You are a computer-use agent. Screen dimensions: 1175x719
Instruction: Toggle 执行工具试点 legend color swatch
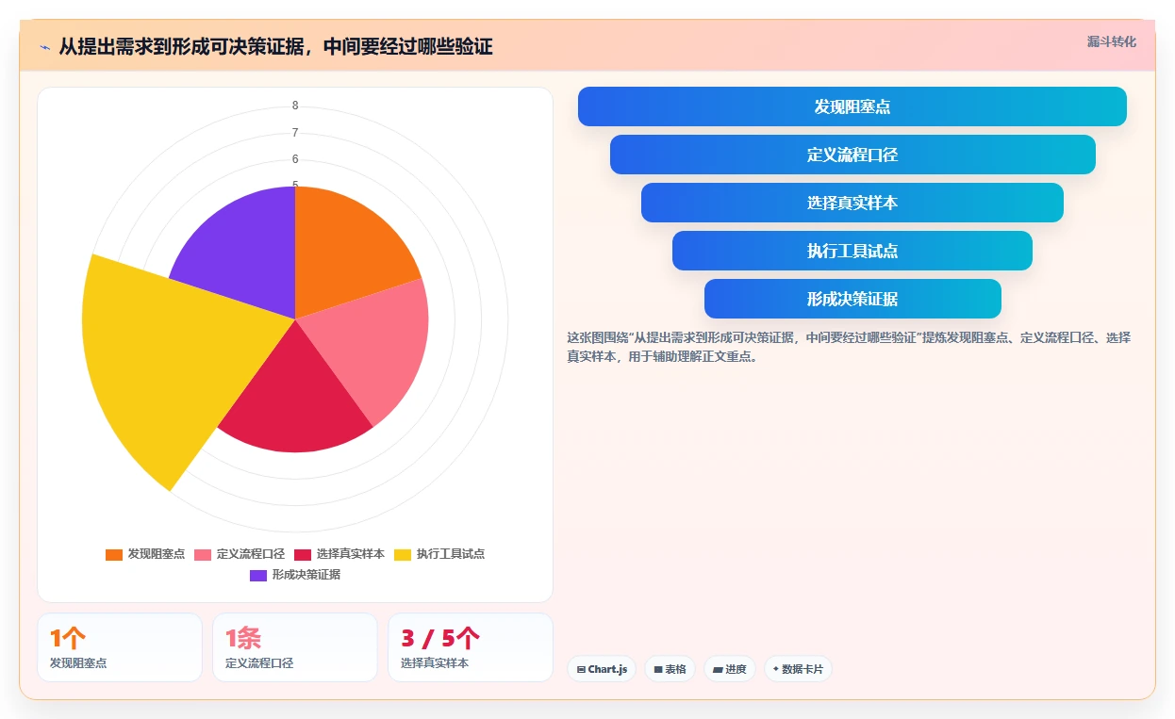pyautogui.click(x=403, y=554)
